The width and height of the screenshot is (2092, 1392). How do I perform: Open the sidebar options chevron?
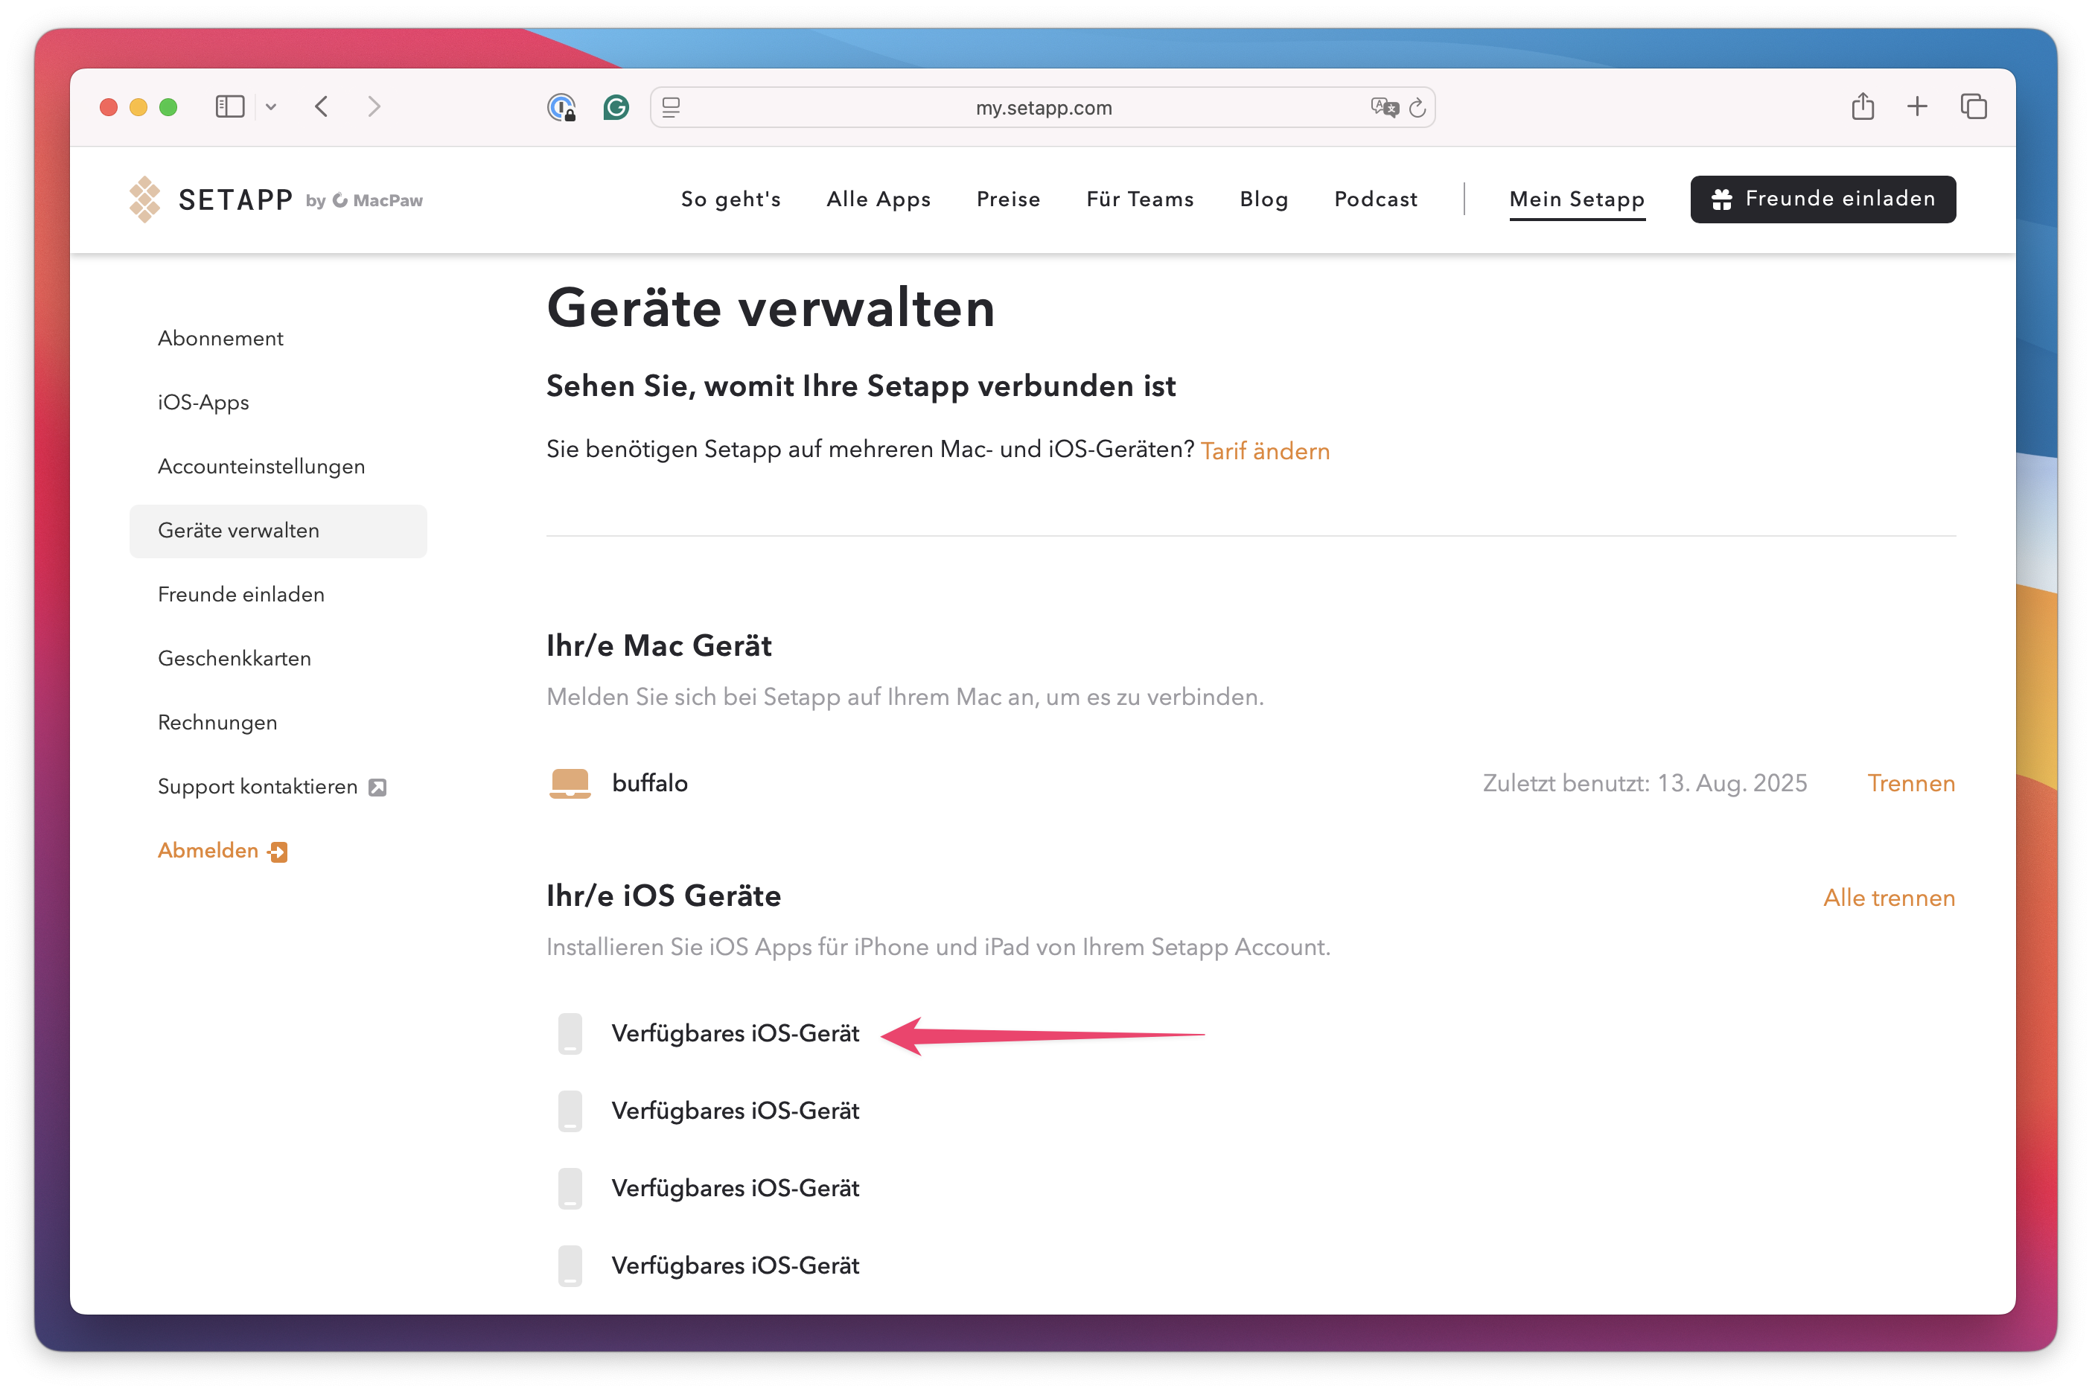pyautogui.click(x=271, y=107)
